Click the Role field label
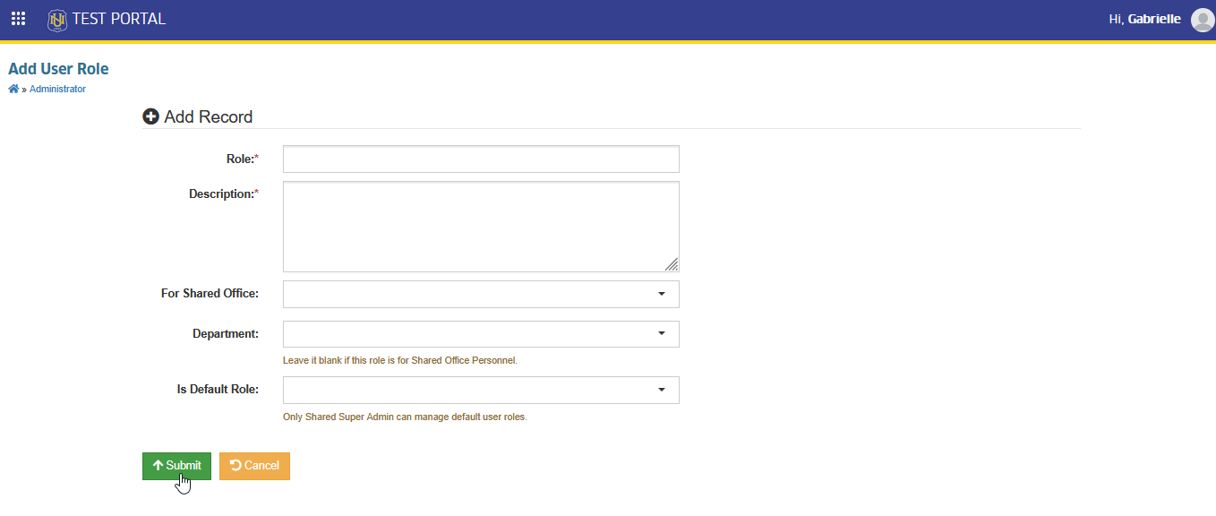This screenshot has width=1216, height=516. [x=242, y=159]
